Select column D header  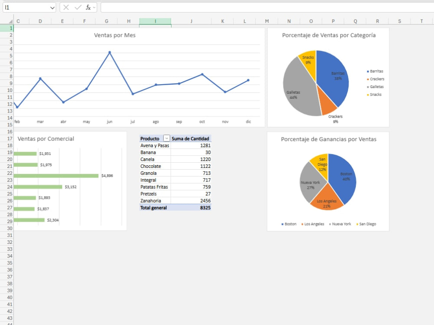40,21
